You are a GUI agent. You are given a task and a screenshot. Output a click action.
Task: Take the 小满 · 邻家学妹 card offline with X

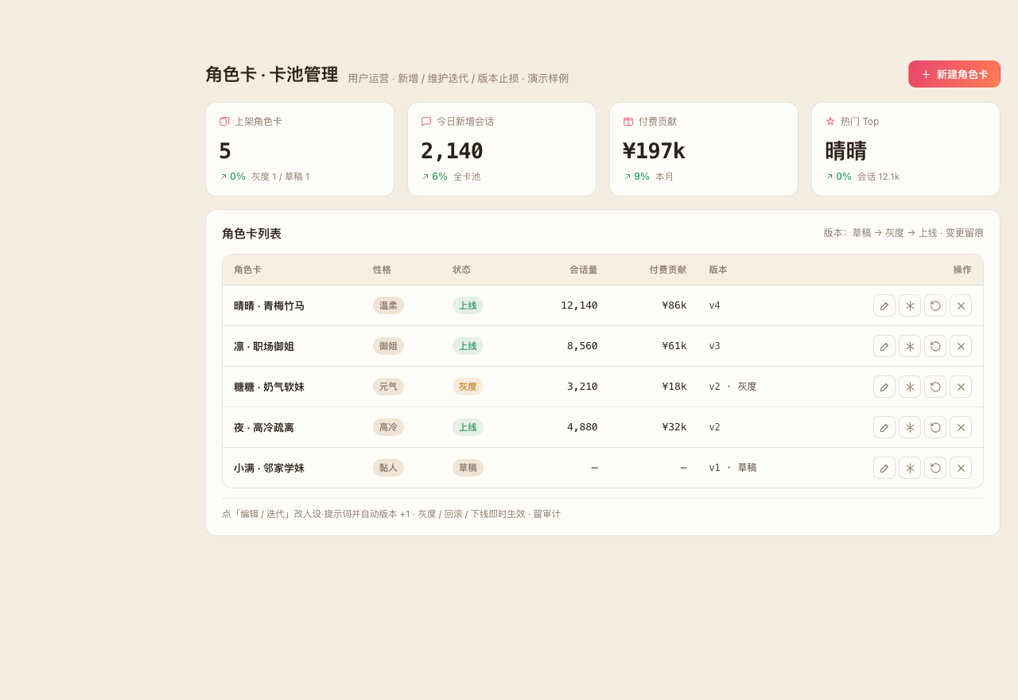coord(961,468)
